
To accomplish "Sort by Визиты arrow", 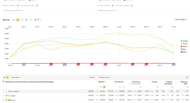I will [105, 82].
